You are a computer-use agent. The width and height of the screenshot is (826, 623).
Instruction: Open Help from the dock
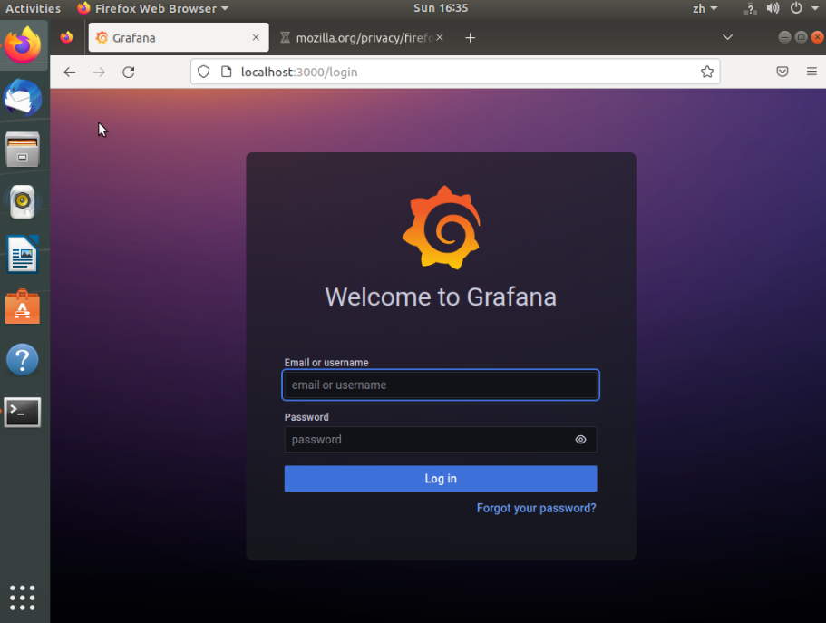[23, 359]
